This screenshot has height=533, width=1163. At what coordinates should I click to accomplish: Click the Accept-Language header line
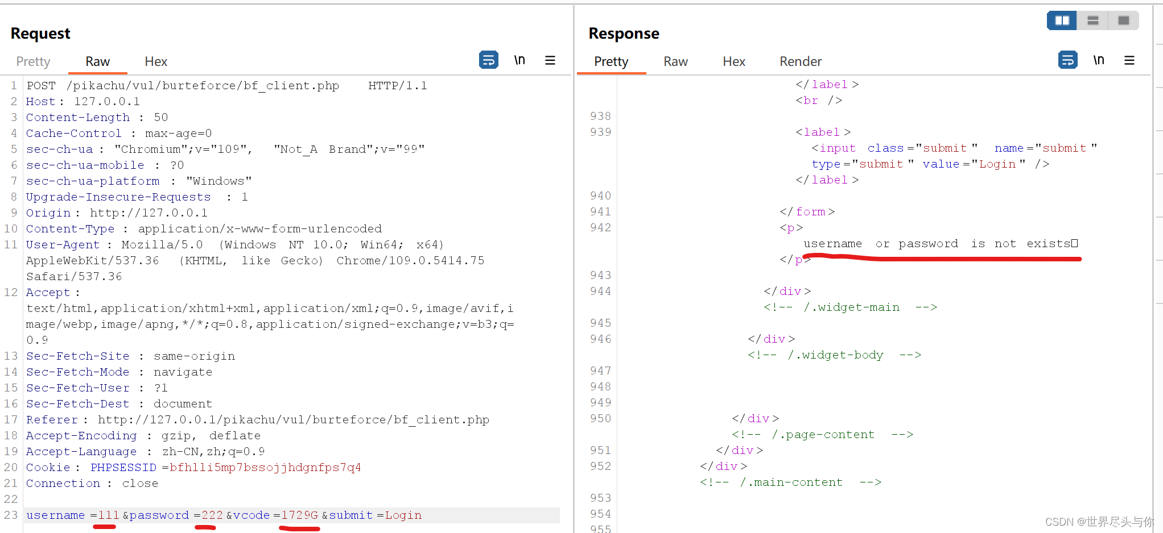146,452
